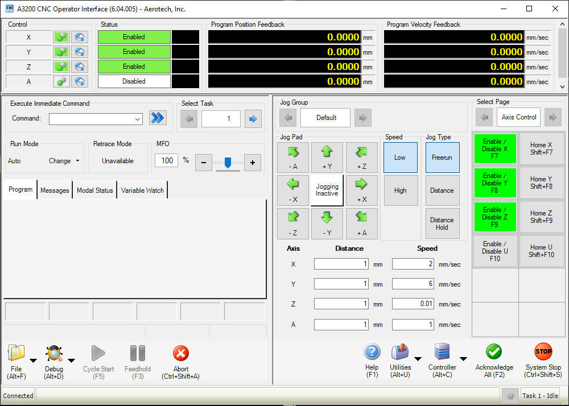Toggle Enable / Disable X F7
Screen dimensions: 569x406
[495, 148]
